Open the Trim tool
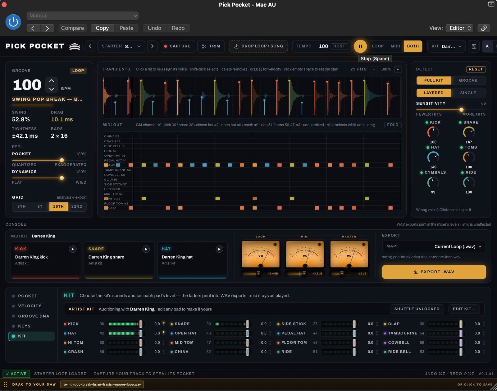This screenshot has height=391, width=497. click(211, 46)
